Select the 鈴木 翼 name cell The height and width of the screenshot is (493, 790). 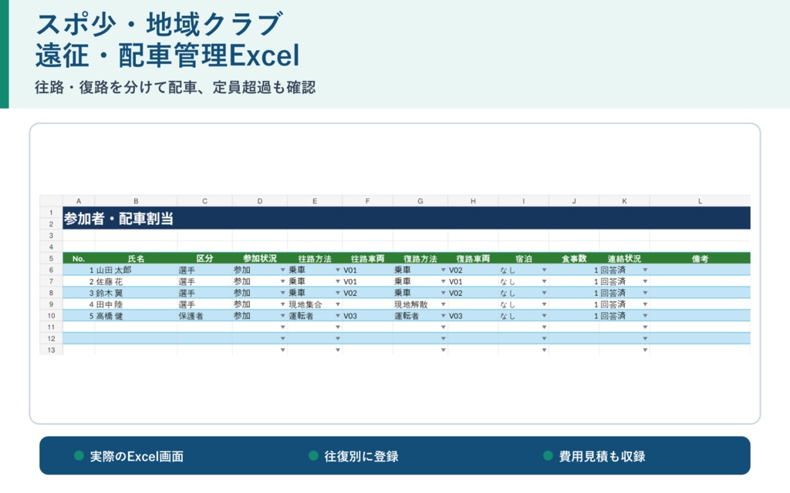[136, 293]
